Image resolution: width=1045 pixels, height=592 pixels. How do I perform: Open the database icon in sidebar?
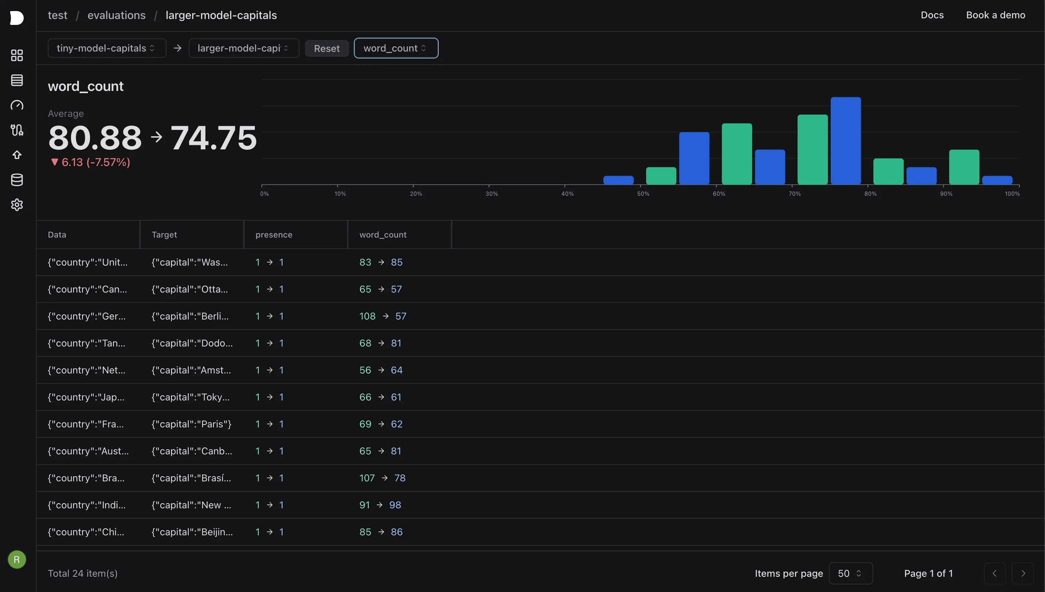(17, 180)
